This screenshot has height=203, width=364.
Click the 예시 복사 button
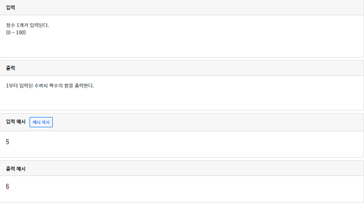point(41,122)
